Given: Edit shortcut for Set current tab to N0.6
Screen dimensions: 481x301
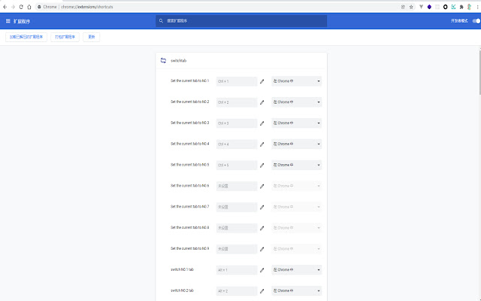Looking at the screenshot, I should click(x=262, y=186).
